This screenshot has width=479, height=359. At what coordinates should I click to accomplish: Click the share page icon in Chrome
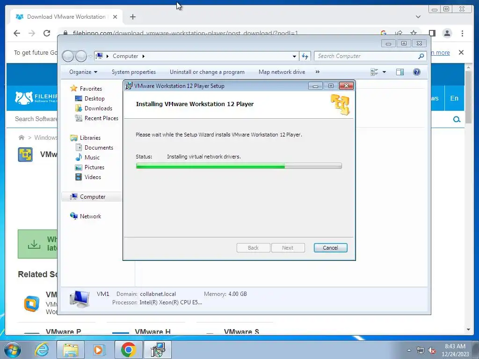(x=399, y=33)
